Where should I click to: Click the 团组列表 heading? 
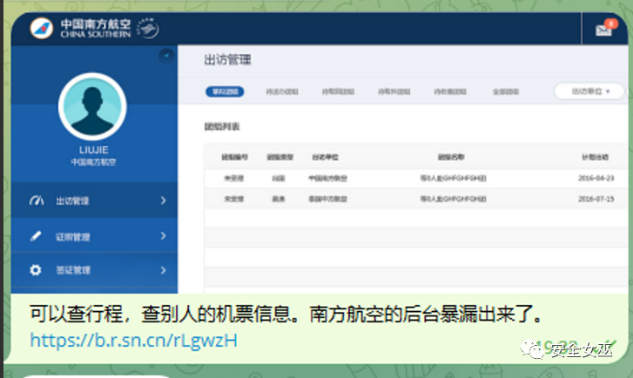(222, 127)
